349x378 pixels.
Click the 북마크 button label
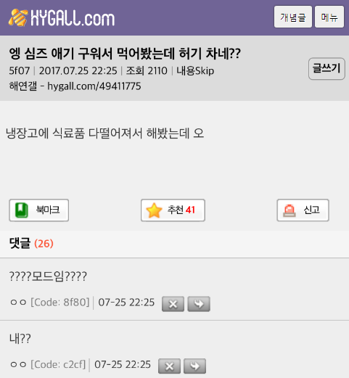click(x=48, y=210)
